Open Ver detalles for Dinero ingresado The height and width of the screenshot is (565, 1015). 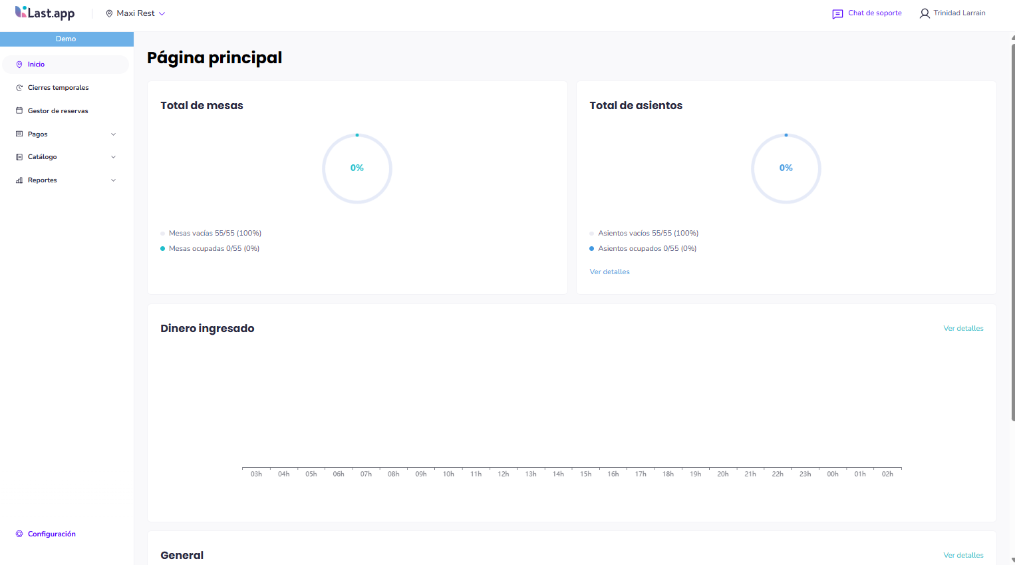pos(963,328)
